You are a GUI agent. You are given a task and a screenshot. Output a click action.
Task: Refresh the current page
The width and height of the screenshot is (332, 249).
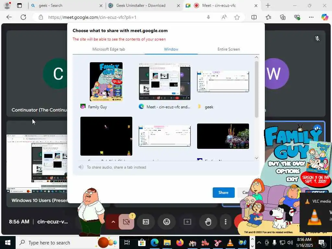tap(23, 17)
